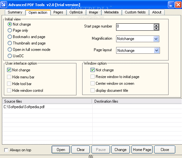Enable Hide tool bar checkbox

click(x=9, y=83)
